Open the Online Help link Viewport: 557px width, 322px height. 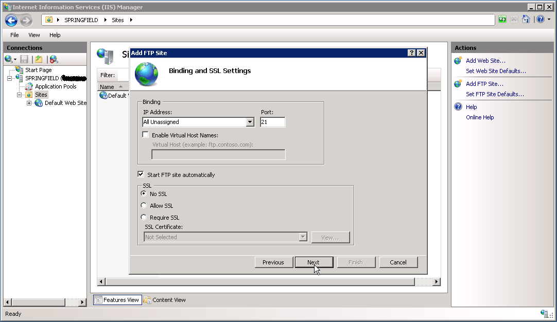480,117
